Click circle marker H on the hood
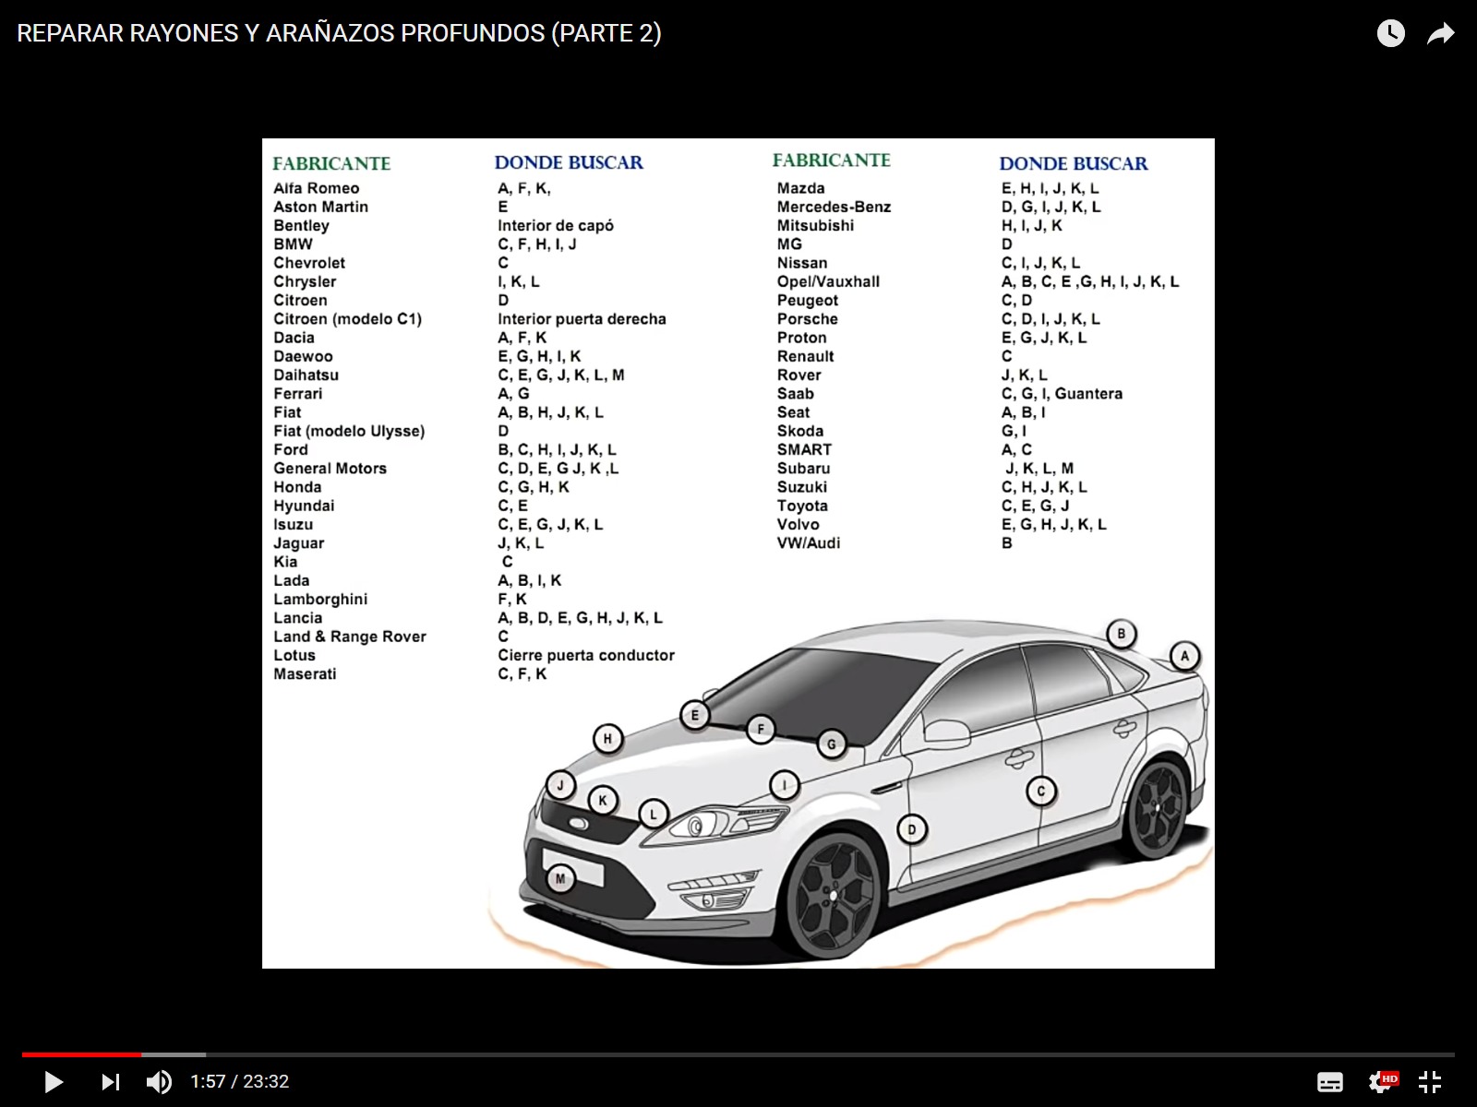 click(607, 738)
